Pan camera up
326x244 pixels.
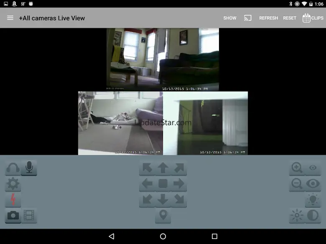(x=163, y=168)
